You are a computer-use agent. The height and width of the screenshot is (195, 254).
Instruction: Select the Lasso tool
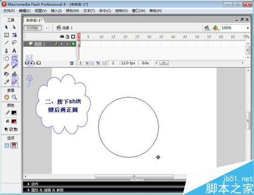click(14, 42)
